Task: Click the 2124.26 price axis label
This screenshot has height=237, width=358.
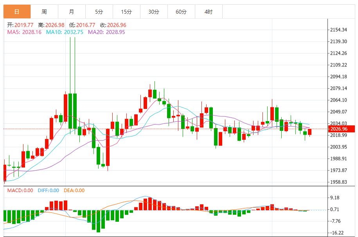Action: pyautogui.click(x=338, y=53)
